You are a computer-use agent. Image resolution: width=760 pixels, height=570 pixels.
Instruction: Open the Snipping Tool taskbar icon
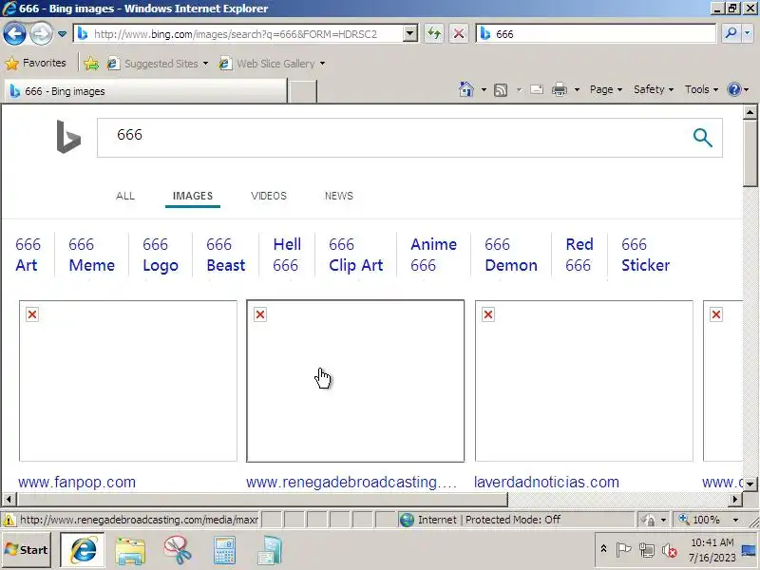coord(177,551)
